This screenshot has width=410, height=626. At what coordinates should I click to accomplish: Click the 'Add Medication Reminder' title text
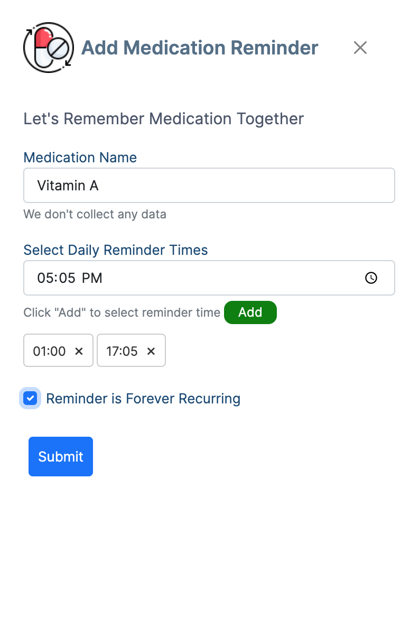tap(199, 48)
